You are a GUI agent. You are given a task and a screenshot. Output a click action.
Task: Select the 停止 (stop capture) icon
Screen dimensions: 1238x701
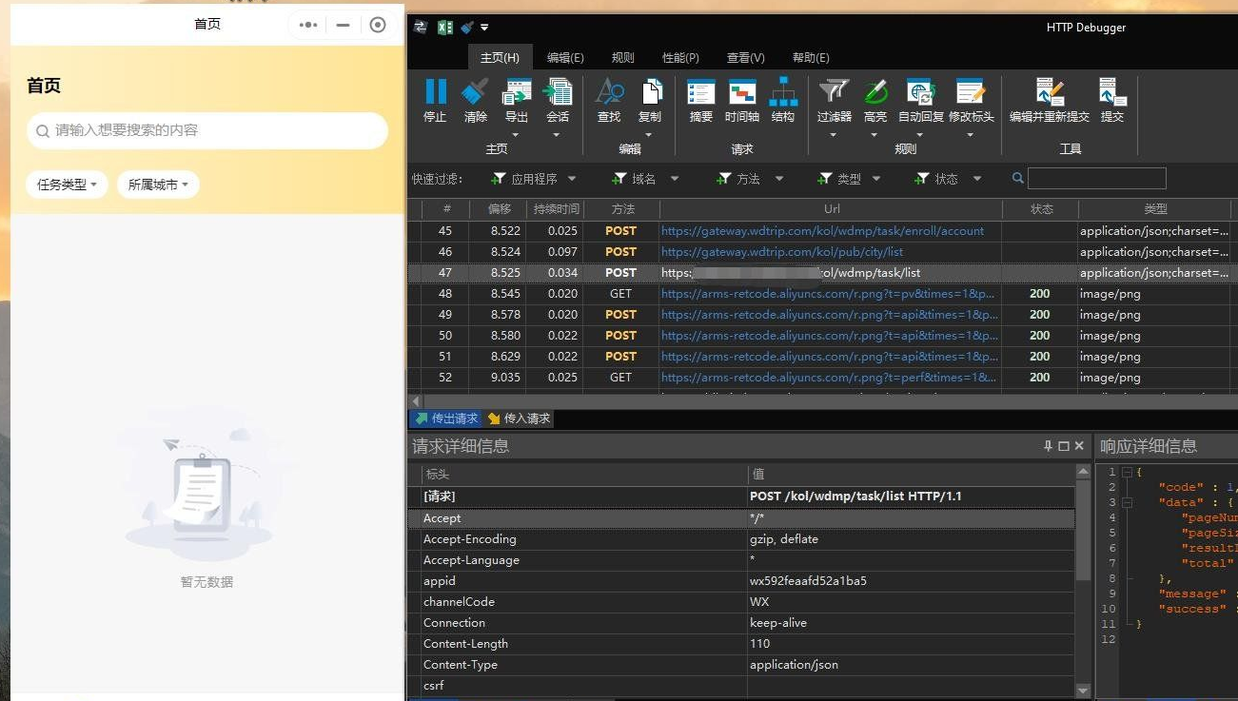(435, 100)
